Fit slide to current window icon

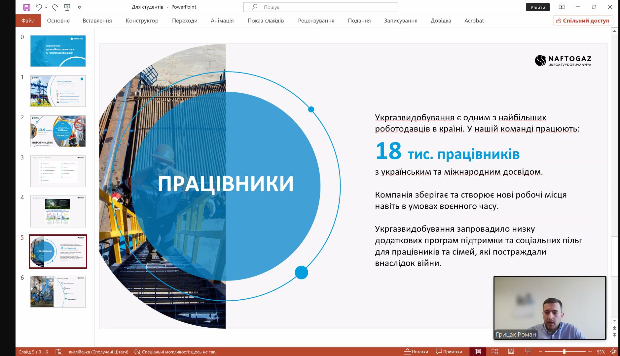tap(613, 352)
